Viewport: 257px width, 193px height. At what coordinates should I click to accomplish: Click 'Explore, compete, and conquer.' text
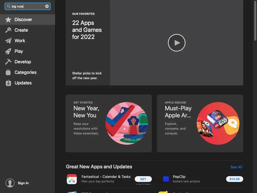click(175, 128)
